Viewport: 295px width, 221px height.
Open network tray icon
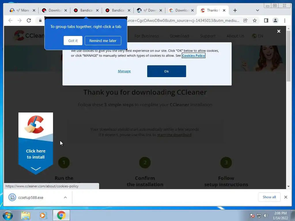coord(259,216)
